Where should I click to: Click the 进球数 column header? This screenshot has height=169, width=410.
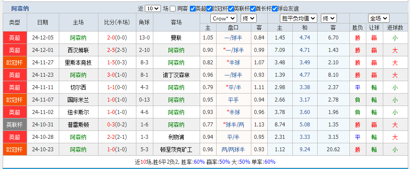click(395, 28)
